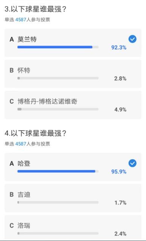Click the 4.9% bar under 博格丹
Screen dimensions: 146x241
pos(58,109)
